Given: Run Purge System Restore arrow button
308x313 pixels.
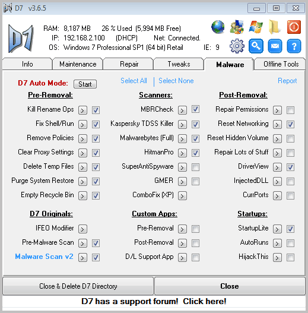Looking at the screenshot, I should click(82, 182).
